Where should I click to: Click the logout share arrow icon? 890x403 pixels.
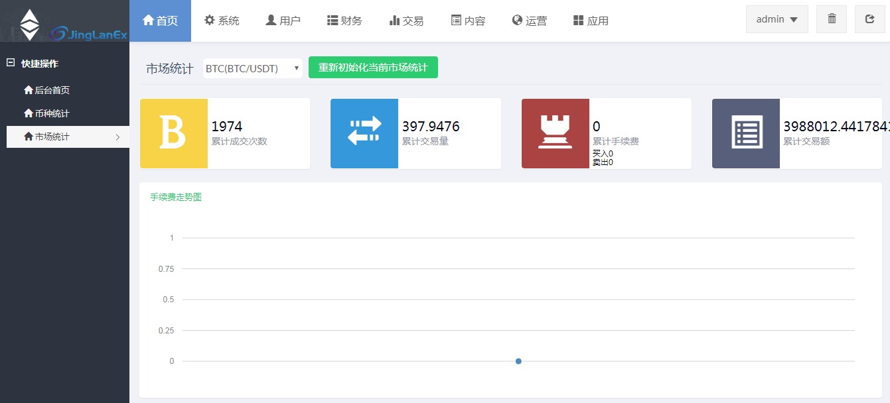869,19
